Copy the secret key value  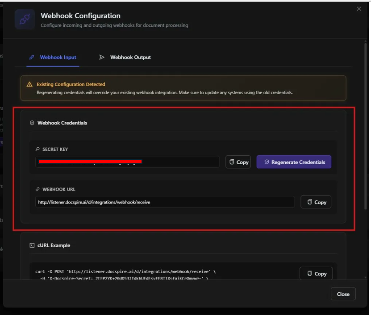(238, 162)
